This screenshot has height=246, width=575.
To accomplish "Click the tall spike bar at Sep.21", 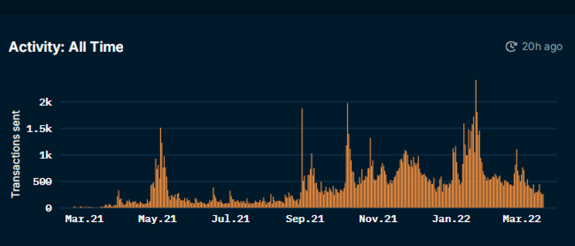I will [302, 158].
